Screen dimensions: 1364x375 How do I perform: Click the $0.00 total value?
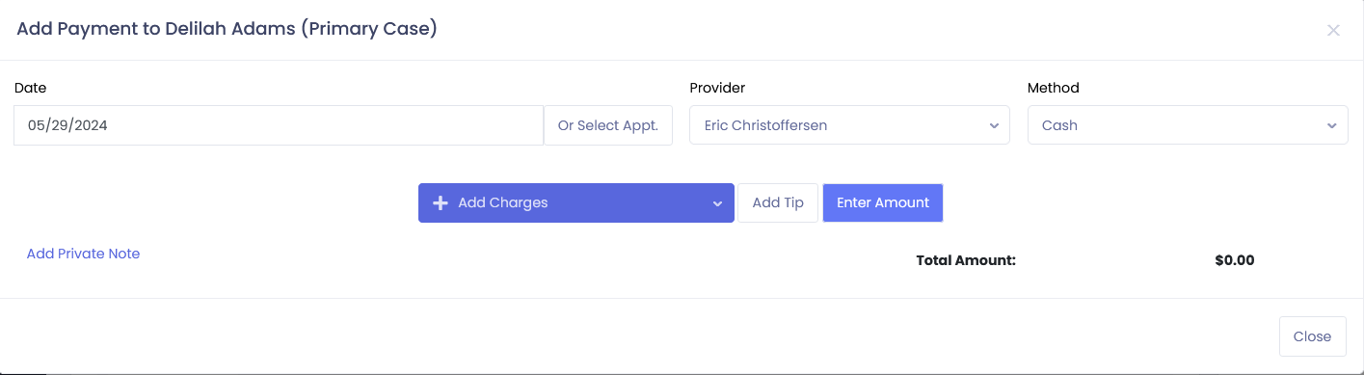(x=1235, y=260)
